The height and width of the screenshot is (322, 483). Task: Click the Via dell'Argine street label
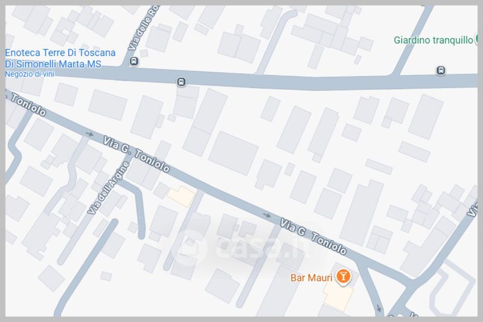pos(108,188)
